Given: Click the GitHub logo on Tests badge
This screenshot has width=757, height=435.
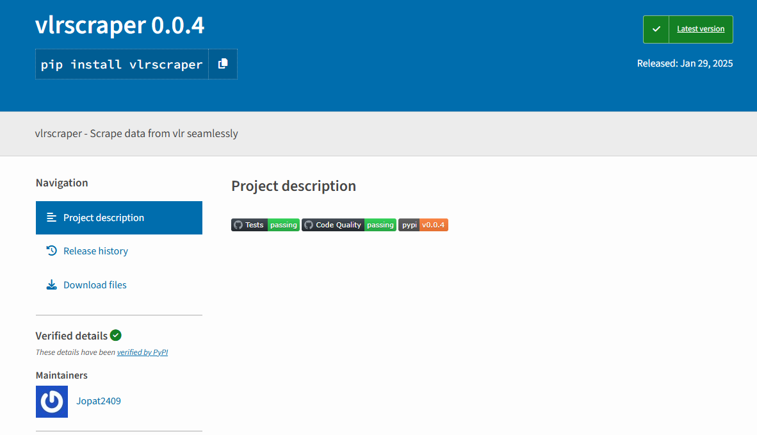Looking at the screenshot, I should 238,225.
